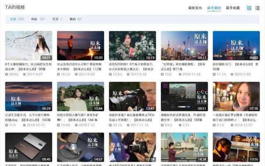Click clock icon beside 2018-12-13
Viewport: 265px width, 166px height.
24,125
